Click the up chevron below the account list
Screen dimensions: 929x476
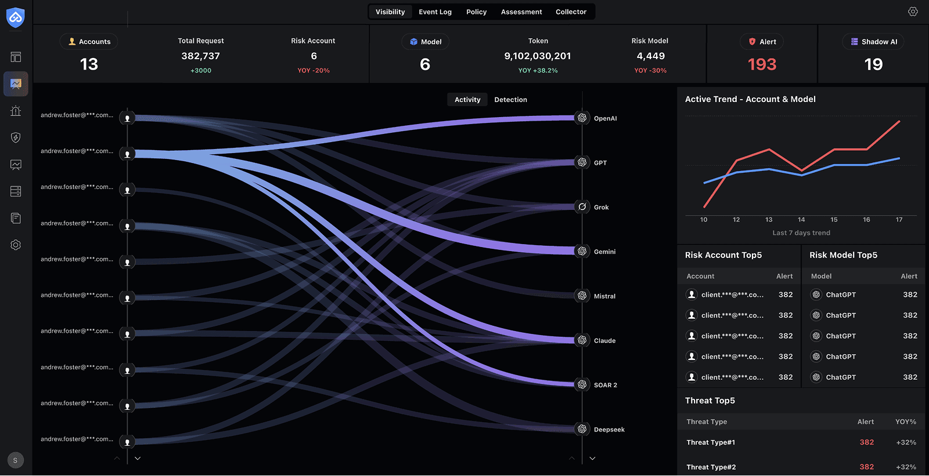pos(117,458)
